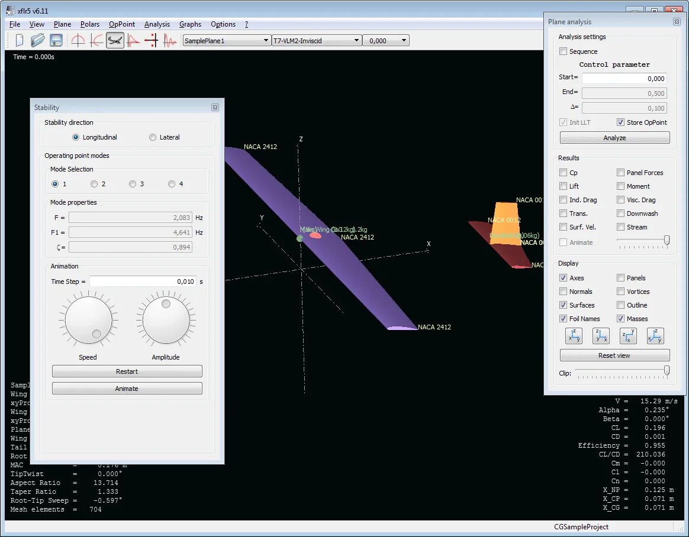Open the OpPoint menu

point(122,24)
